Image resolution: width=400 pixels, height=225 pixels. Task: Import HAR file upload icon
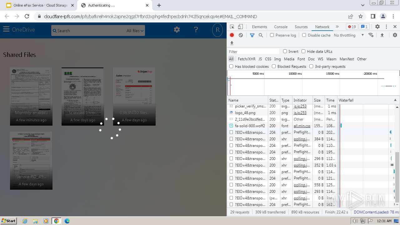(382, 35)
